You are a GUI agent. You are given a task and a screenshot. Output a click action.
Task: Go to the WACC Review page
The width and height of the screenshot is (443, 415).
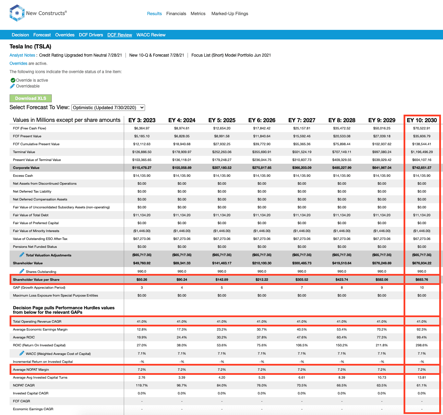[151, 35]
